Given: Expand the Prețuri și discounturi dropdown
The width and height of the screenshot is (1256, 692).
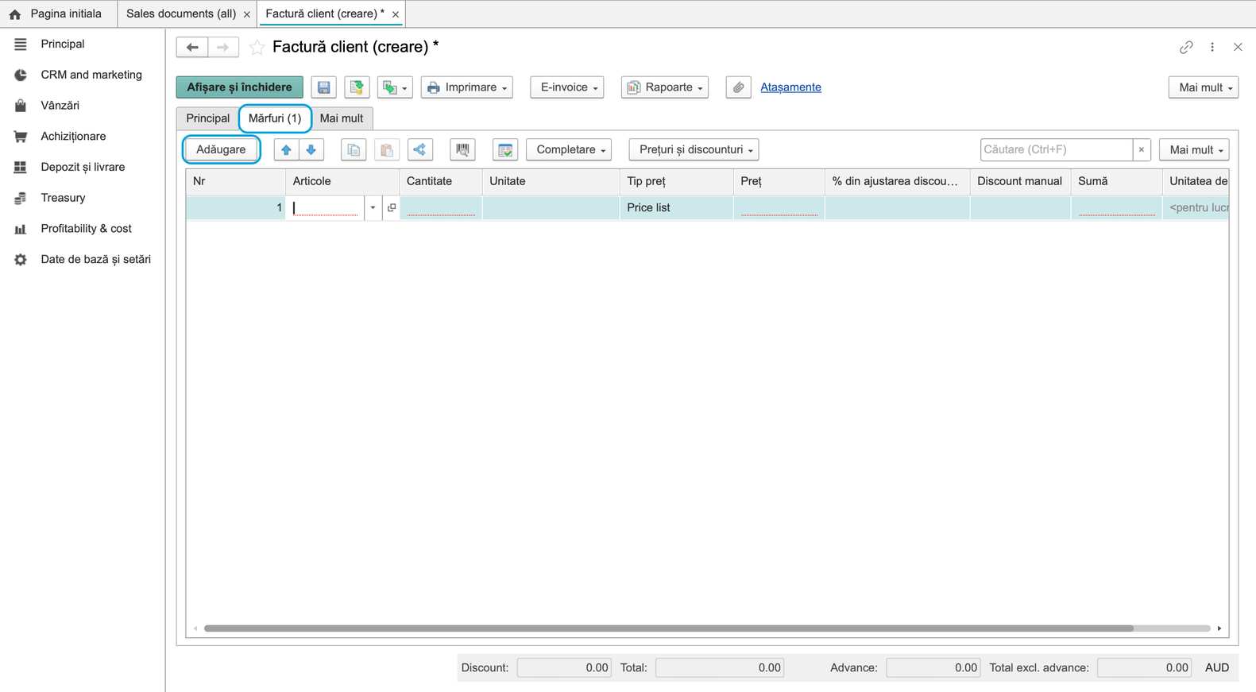Looking at the screenshot, I should pyautogui.click(x=694, y=149).
